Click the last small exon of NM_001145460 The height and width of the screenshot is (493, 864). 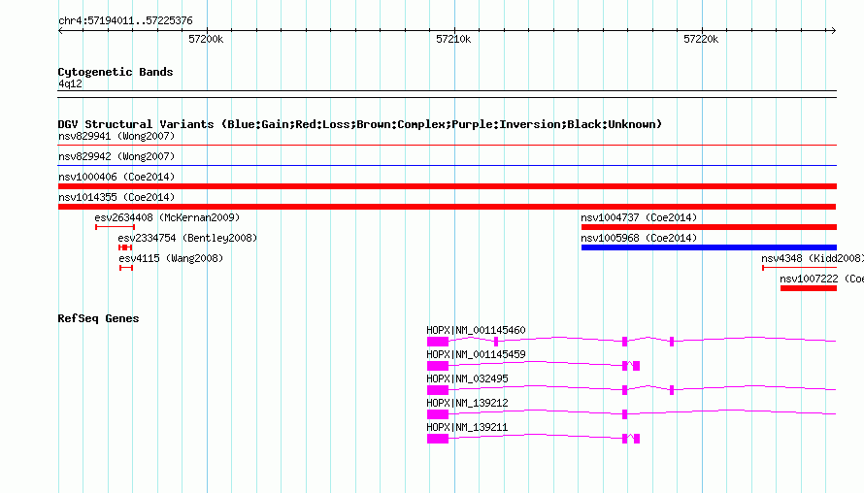point(672,342)
